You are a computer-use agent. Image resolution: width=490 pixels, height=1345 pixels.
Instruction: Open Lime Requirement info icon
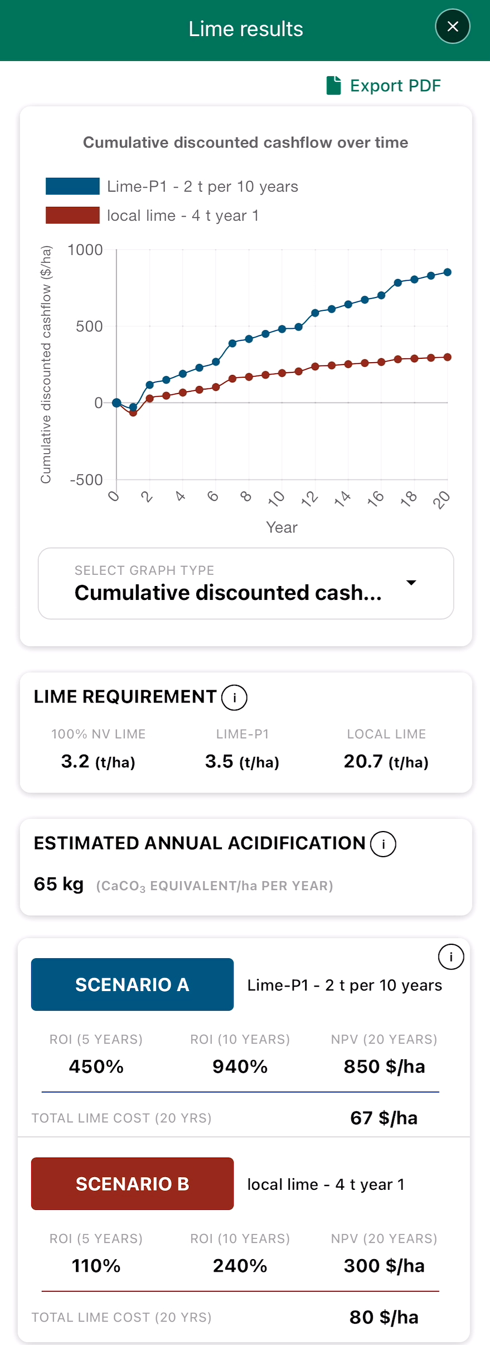point(234,698)
